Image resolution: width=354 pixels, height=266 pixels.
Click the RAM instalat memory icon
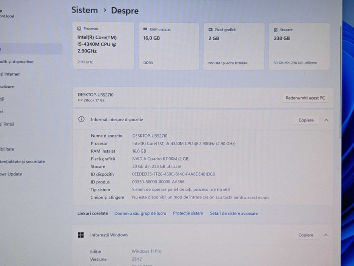145,29
